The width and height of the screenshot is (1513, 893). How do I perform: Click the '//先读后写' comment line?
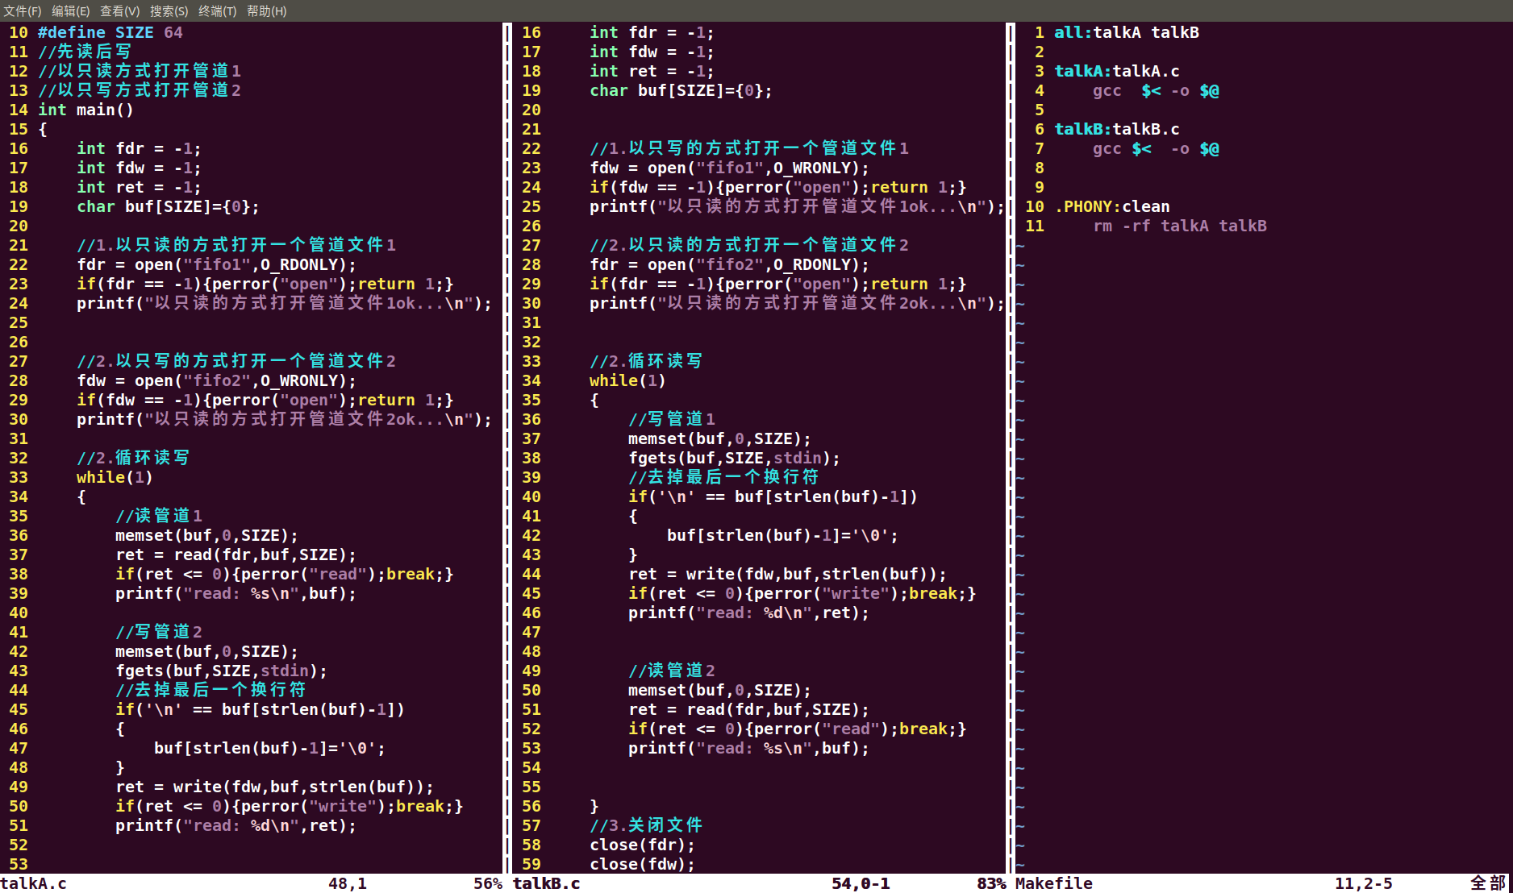tap(85, 52)
